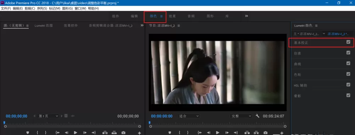Open 第1页 page dropdown in Source monitor
The height and width of the screenshot is (135, 355).
coord(48,116)
